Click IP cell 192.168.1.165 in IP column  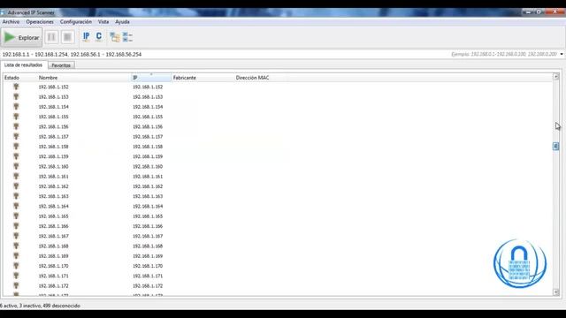(148, 216)
